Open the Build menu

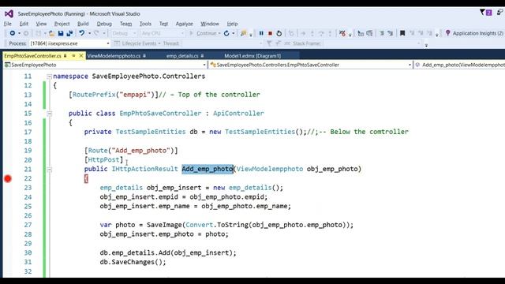click(83, 24)
